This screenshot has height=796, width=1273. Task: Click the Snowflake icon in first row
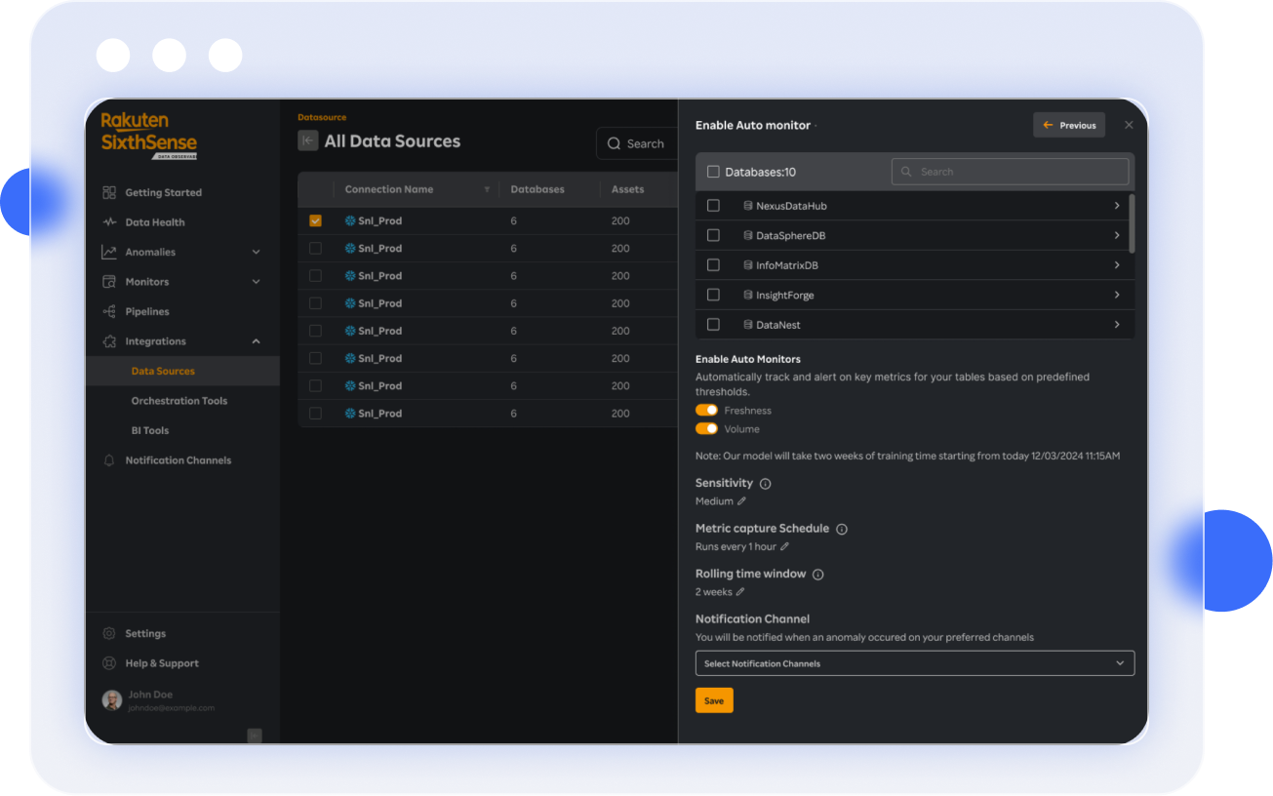pyautogui.click(x=350, y=220)
